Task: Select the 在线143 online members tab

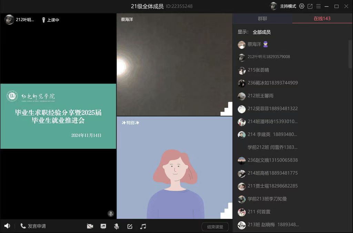Action: click(322, 19)
